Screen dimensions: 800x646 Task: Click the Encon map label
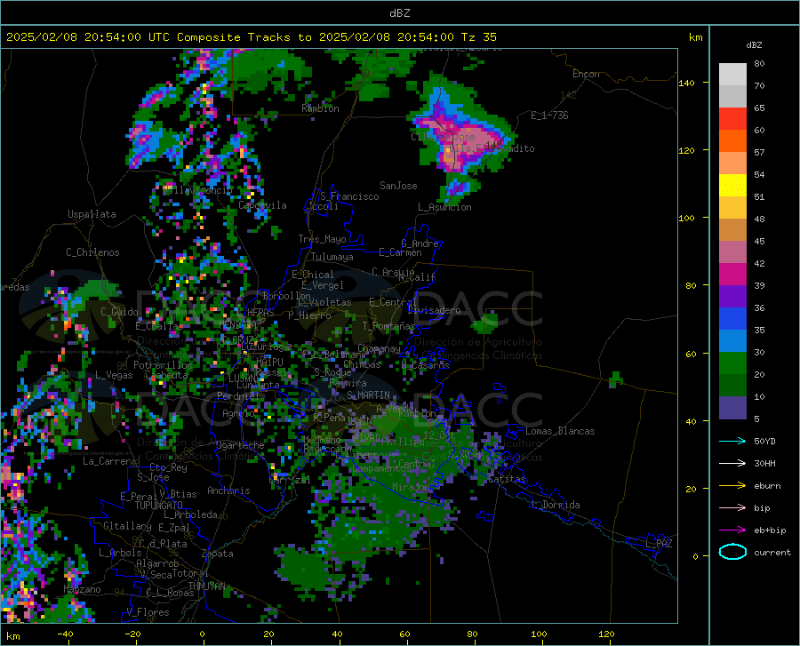coord(586,74)
